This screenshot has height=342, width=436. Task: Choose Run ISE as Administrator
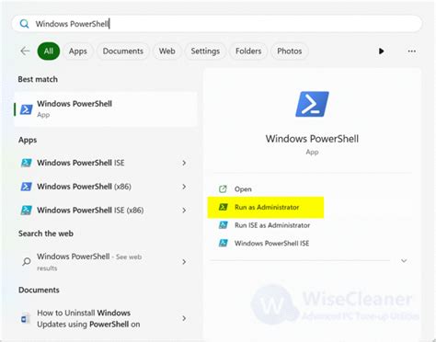coord(272,225)
